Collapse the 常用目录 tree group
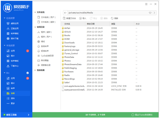 pos(35,27)
